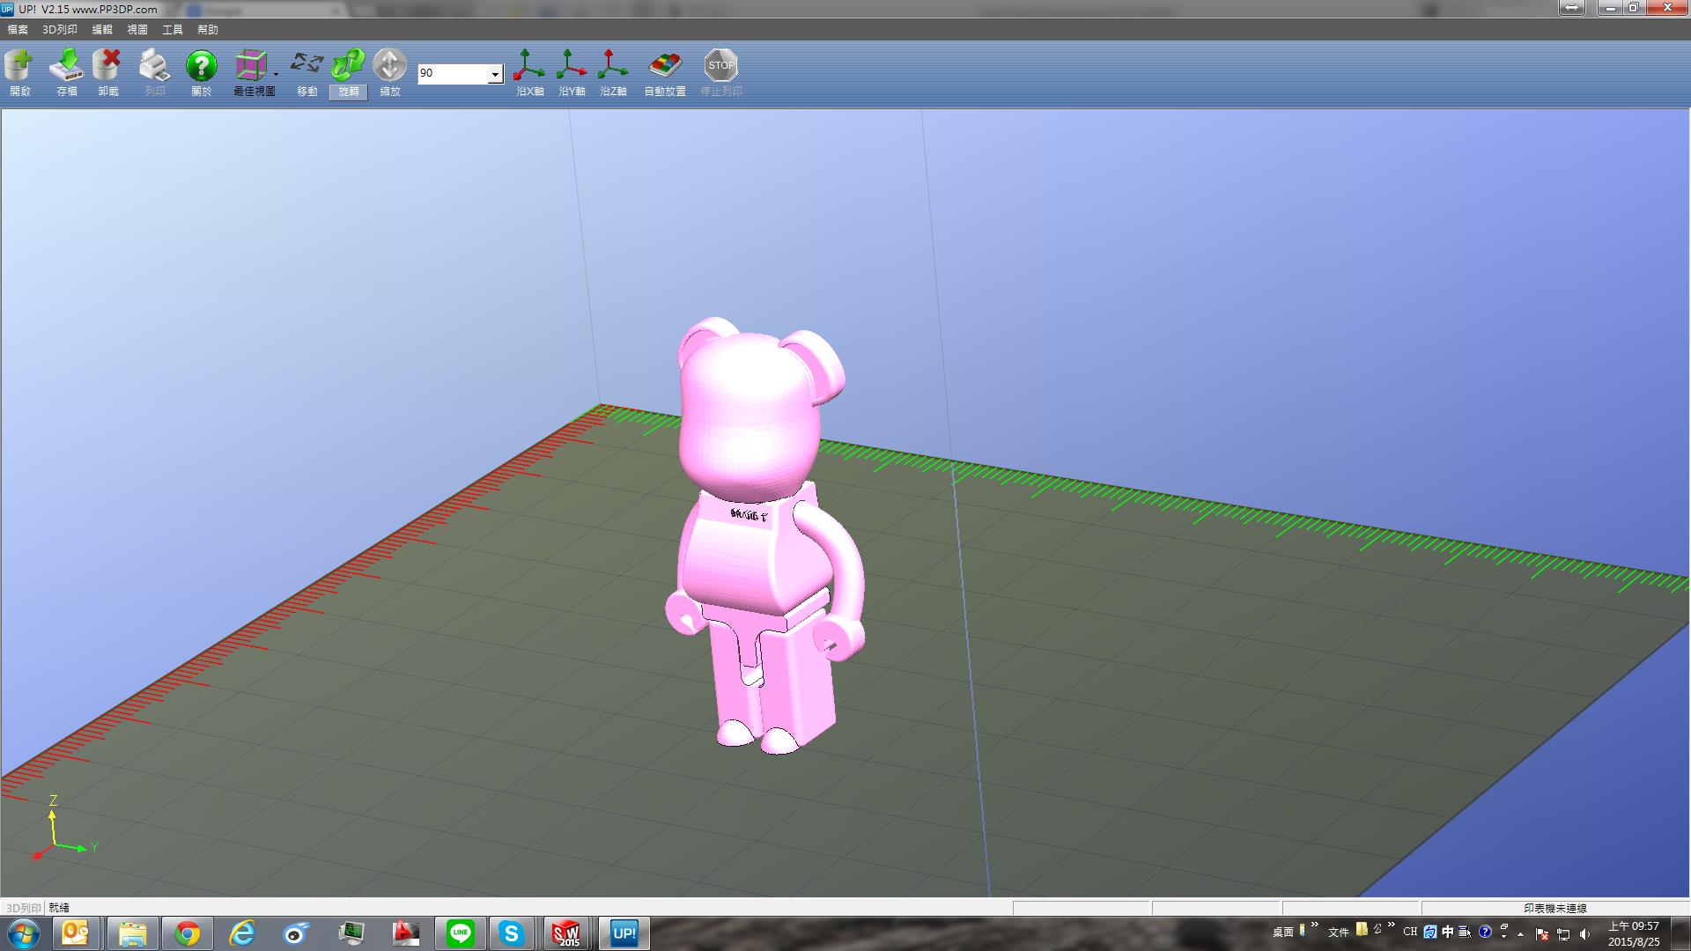Open Google Chrome from the taskbar
The image size is (1691, 951).
[187, 933]
